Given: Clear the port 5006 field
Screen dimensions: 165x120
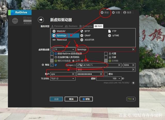Looking at the screenshot, I should tap(133, 65).
